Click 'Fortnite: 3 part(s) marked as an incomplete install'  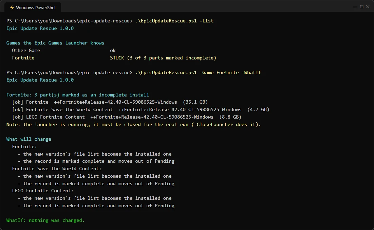[x=78, y=95]
